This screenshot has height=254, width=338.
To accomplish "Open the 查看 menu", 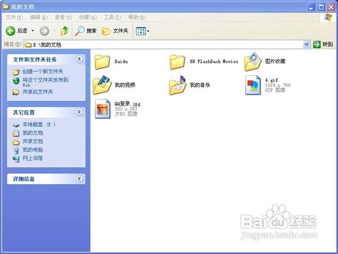I will click(63, 18).
